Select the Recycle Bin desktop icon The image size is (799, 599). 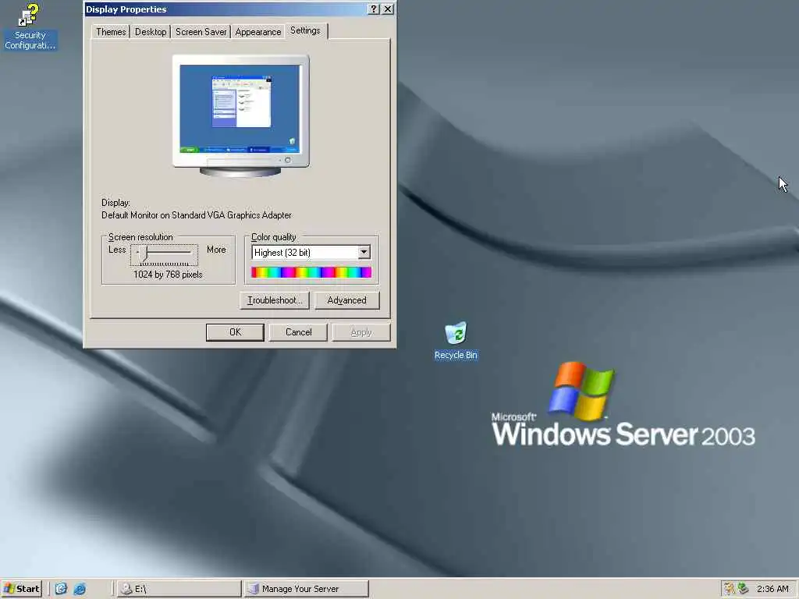click(x=456, y=340)
